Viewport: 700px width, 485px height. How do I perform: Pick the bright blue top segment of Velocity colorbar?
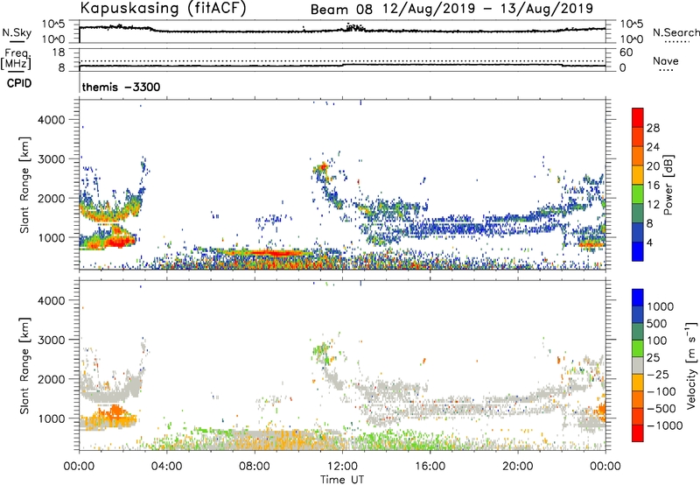[x=638, y=298]
